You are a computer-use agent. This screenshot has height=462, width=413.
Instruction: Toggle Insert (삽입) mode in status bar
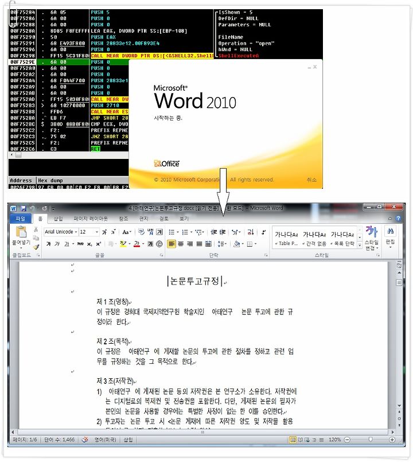click(x=128, y=440)
